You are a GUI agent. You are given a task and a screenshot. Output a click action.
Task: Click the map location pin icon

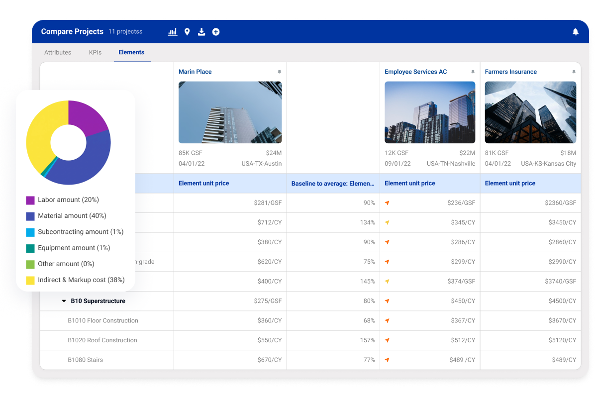[x=187, y=32]
